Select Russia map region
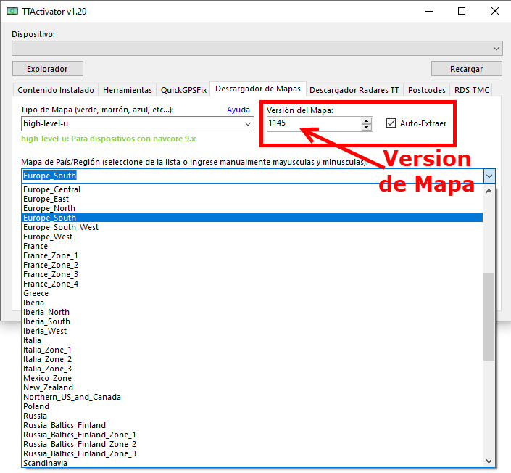This screenshot has width=511, height=473. (252, 416)
